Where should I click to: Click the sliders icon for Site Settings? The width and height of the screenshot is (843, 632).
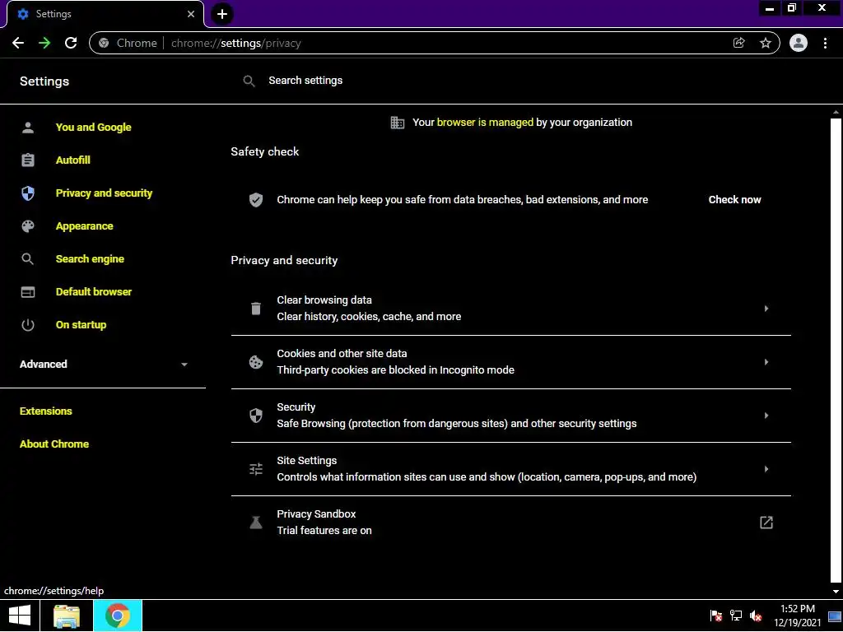[x=256, y=469]
